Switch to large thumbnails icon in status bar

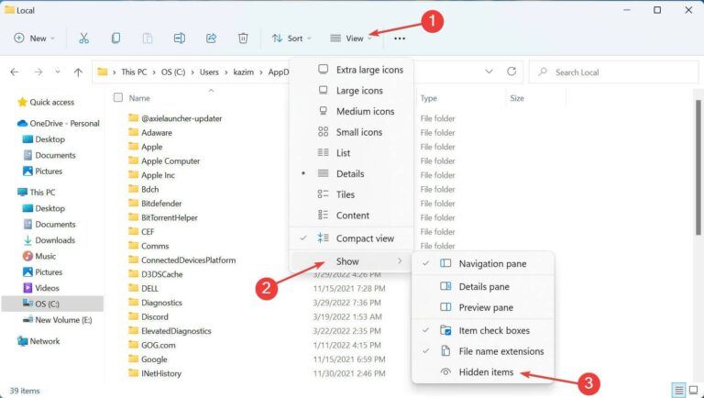[x=694, y=390]
